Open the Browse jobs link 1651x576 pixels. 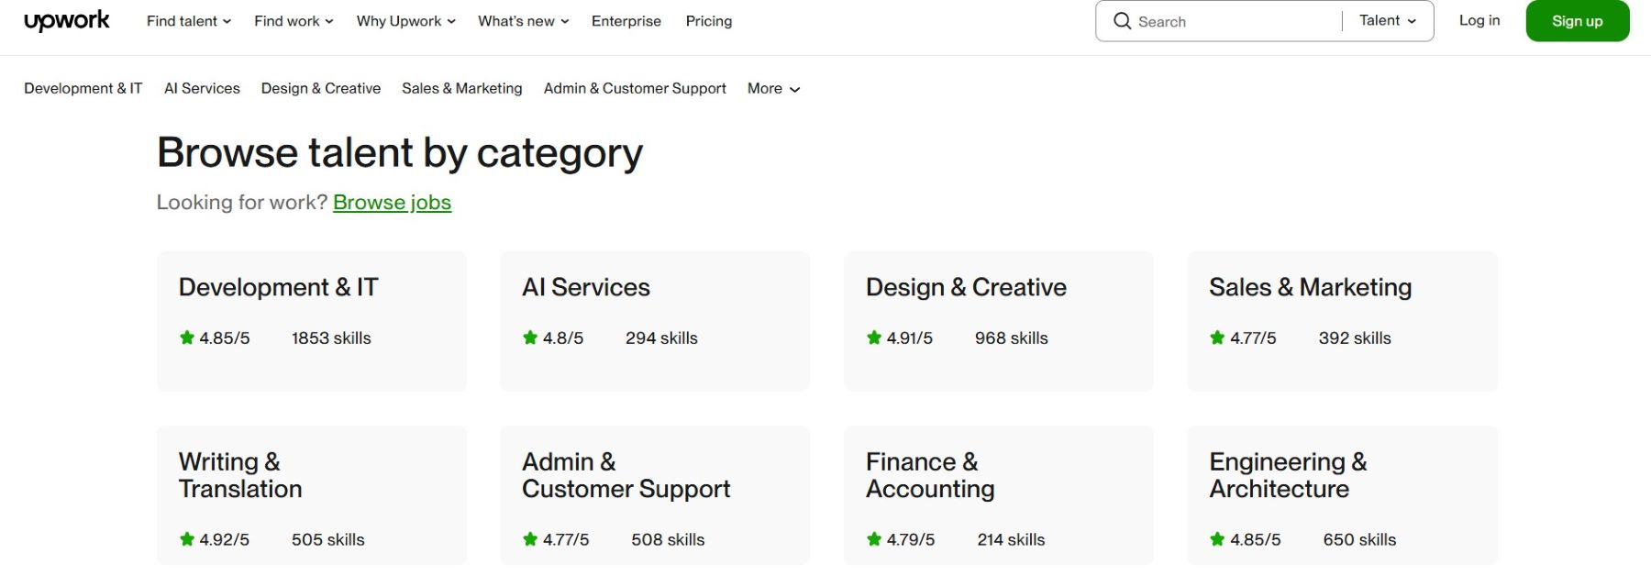tap(393, 202)
